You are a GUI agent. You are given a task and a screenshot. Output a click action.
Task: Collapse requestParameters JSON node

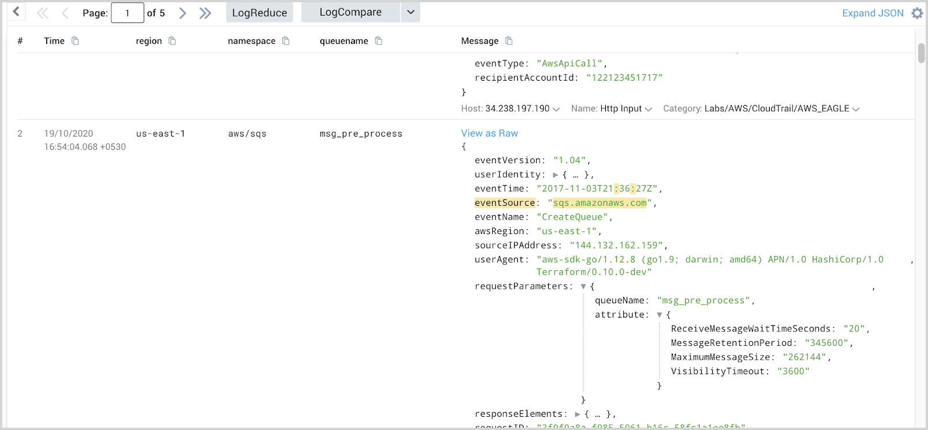583,286
